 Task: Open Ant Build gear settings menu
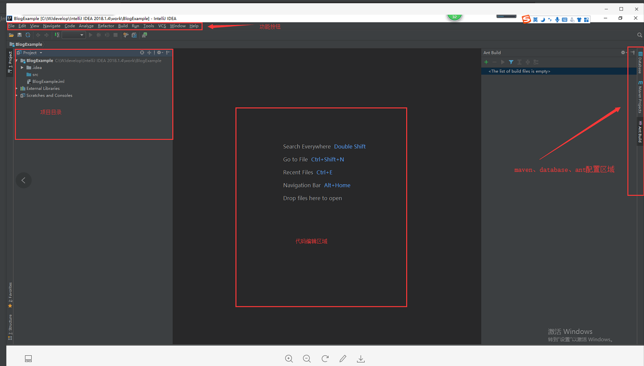[x=624, y=53]
